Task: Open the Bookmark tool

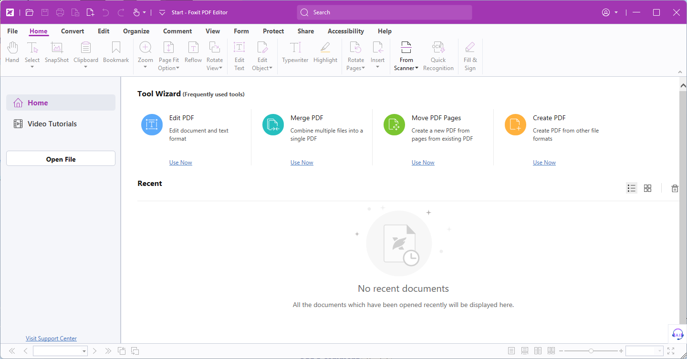Action: tap(116, 52)
